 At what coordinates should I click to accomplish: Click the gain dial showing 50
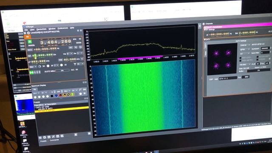pyautogui.click(x=40, y=66)
